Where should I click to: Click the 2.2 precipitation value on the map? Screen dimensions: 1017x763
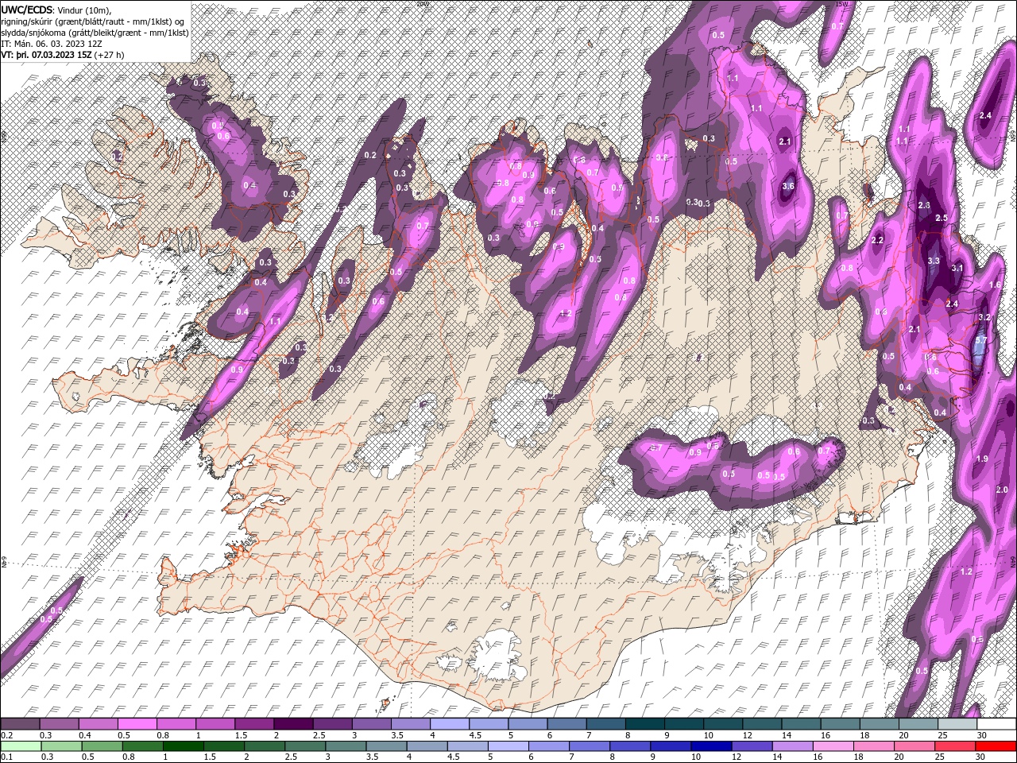(878, 241)
